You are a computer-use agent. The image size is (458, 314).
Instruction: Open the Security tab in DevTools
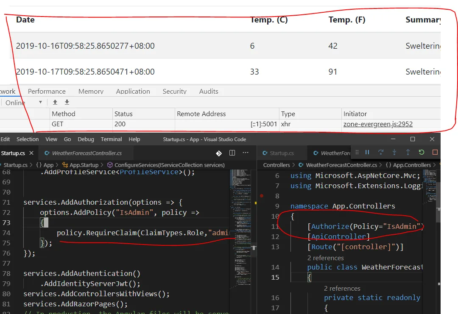pyautogui.click(x=174, y=92)
